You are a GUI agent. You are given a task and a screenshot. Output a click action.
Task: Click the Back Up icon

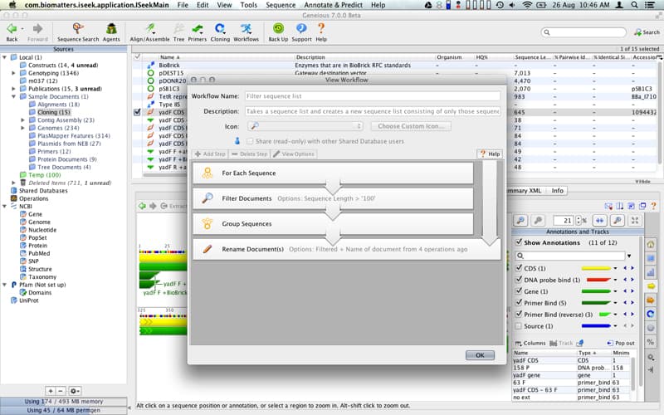[x=278, y=32]
